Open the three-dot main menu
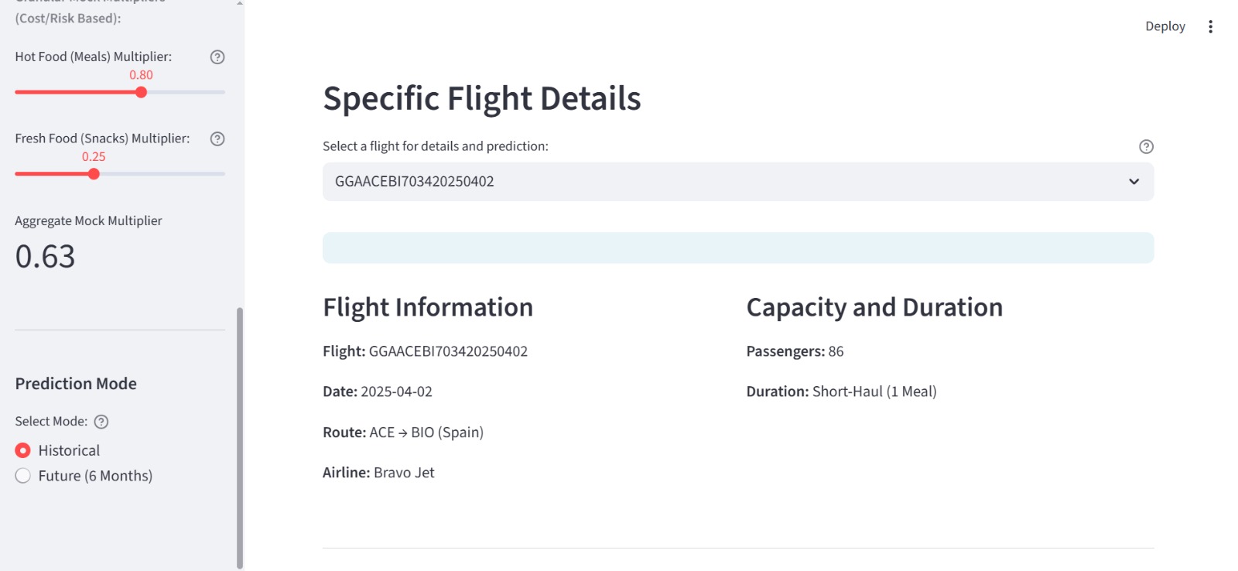 pyautogui.click(x=1210, y=27)
